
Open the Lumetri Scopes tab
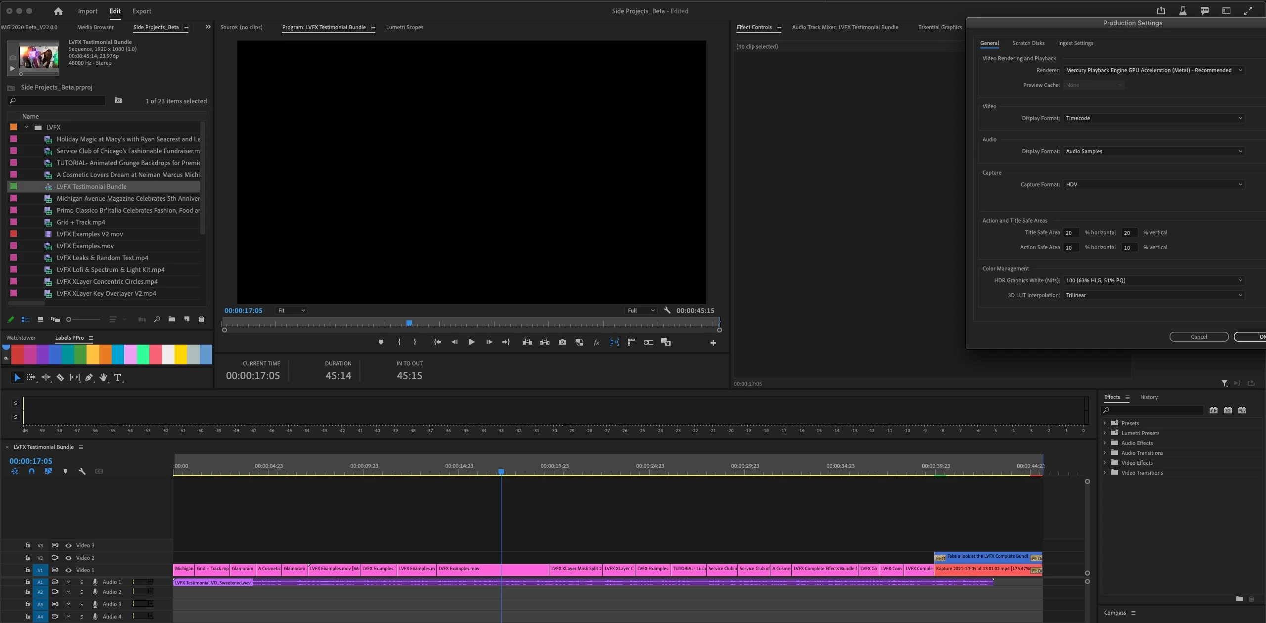[x=404, y=27]
